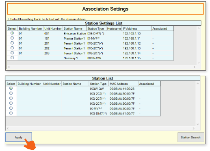Click Station Type header in Station List
This screenshot has height=151, width=210.
99,84
